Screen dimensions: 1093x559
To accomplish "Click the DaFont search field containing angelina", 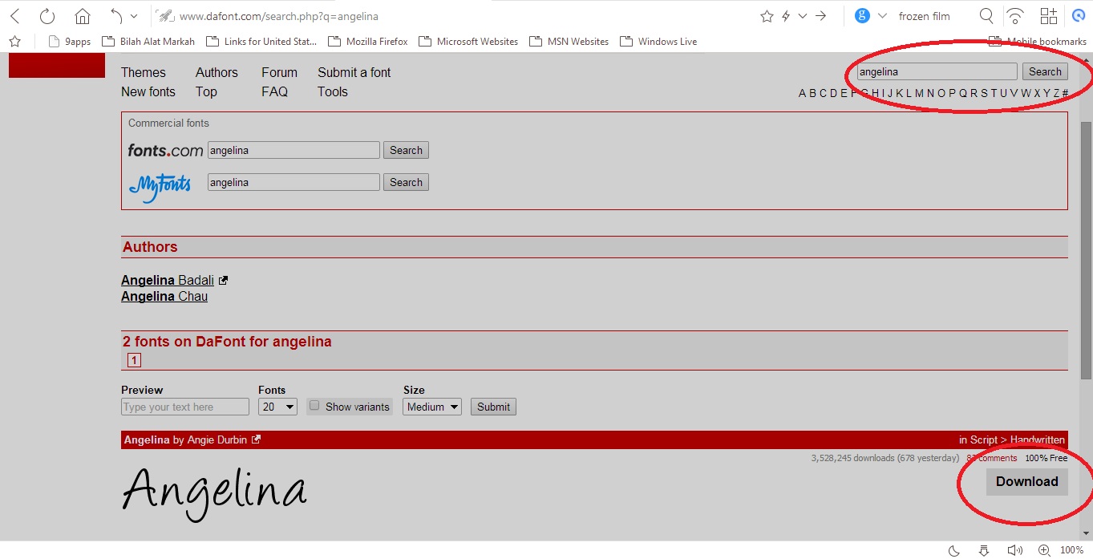I will tap(937, 71).
